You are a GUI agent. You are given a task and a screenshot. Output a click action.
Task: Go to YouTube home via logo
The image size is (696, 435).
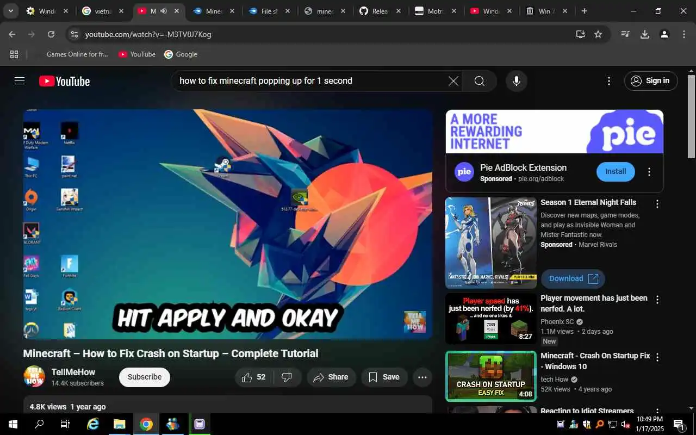[x=64, y=81]
